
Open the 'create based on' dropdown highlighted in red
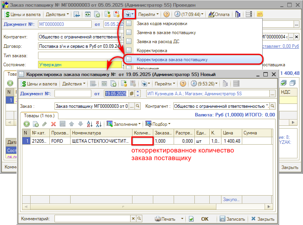(x=129, y=14)
